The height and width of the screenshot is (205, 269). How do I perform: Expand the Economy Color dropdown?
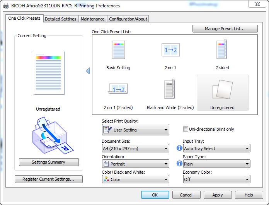pos(217,179)
